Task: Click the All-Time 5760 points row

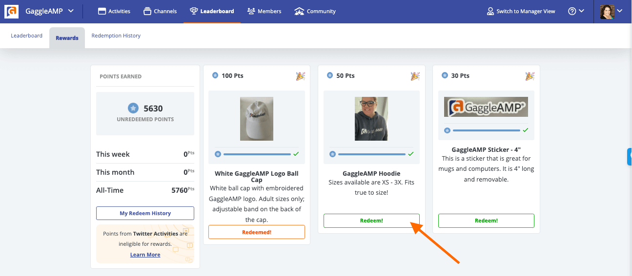Action: 145,190
